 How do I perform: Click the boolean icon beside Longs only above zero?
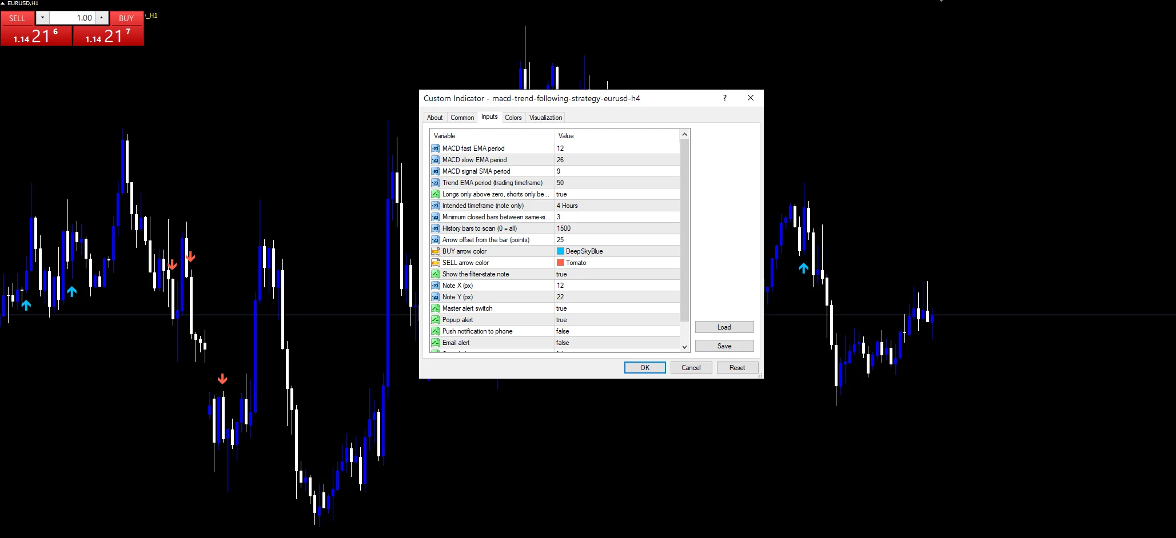pos(436,194)
